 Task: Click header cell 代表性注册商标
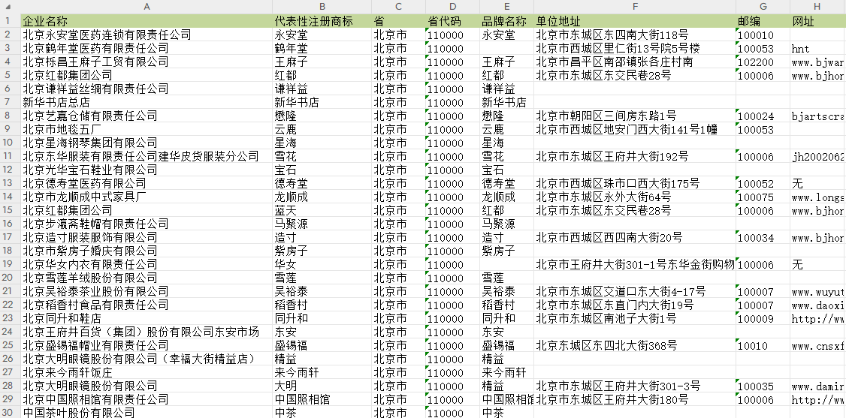coord(322,21)
